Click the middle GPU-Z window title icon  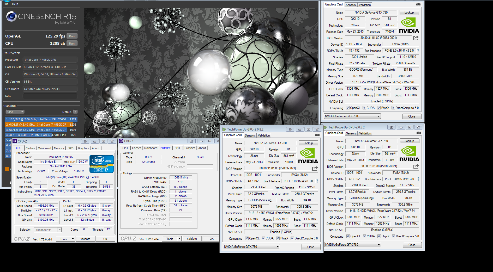click(x=224, y=129)
